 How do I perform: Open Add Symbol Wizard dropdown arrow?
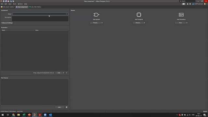pyautogui.click(x=102, y=23)
